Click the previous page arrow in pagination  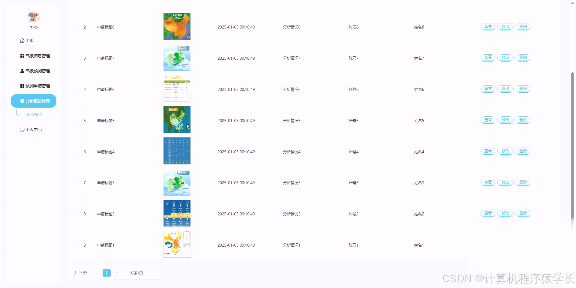click(96, 273)
